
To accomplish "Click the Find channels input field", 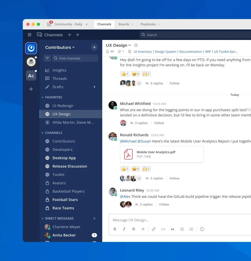I will pos(75,58).
